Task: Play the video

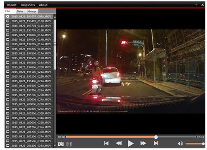Action: [130, 143]
